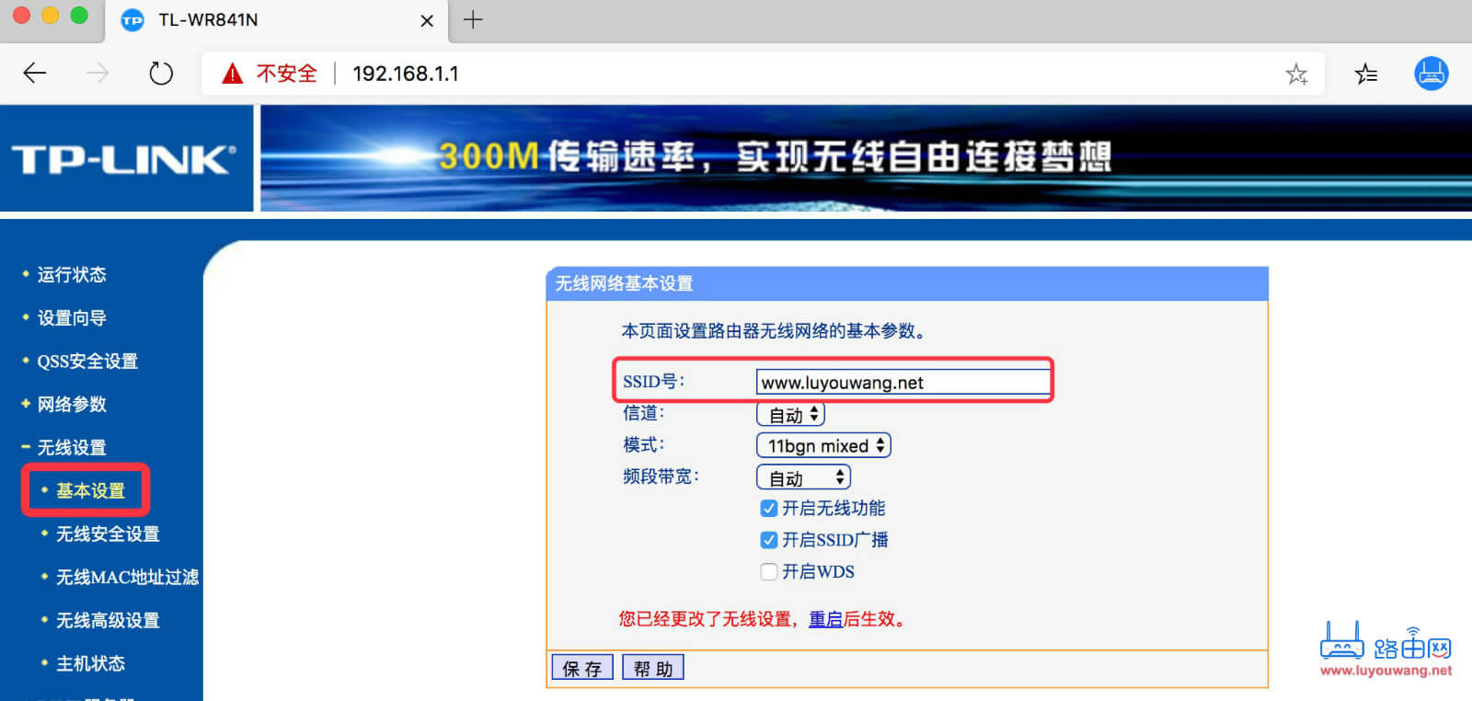Close the TL-WR841N tab
The height and width of the screenshot is (701, 1472).
[x=427, y=20]
